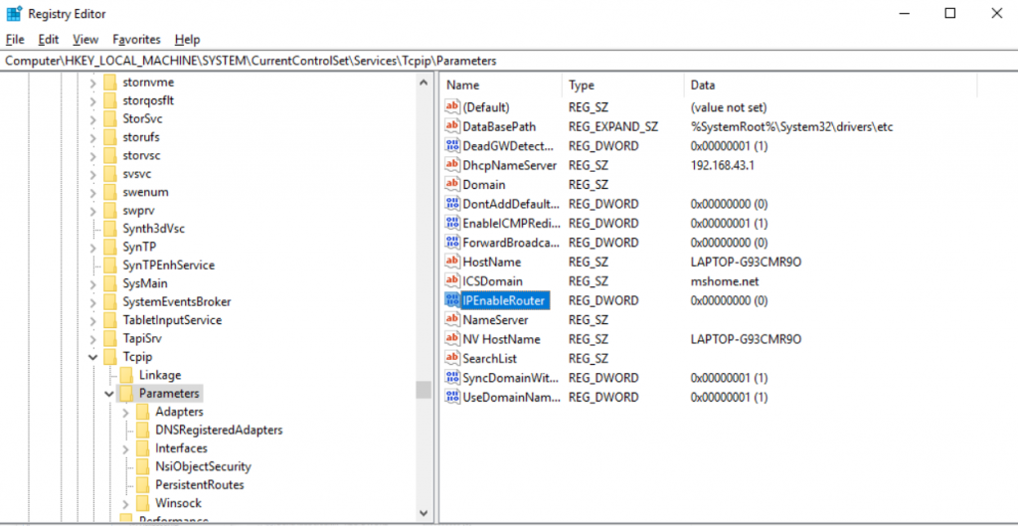Image resolution: width=1018 pixels, height=526 pixels.
Task: Select the storufs key
Action: click(140, 137)
